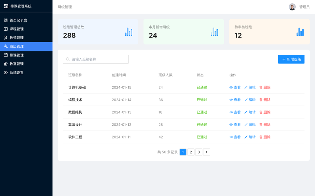The image size is (315, 196).
Task: Click the 共 50 条记录 record count
Action: [168, 152]
